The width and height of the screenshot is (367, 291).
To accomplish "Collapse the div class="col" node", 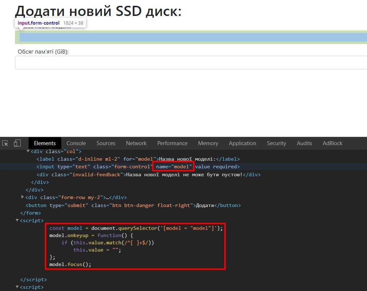I will [x=28, y=151].
